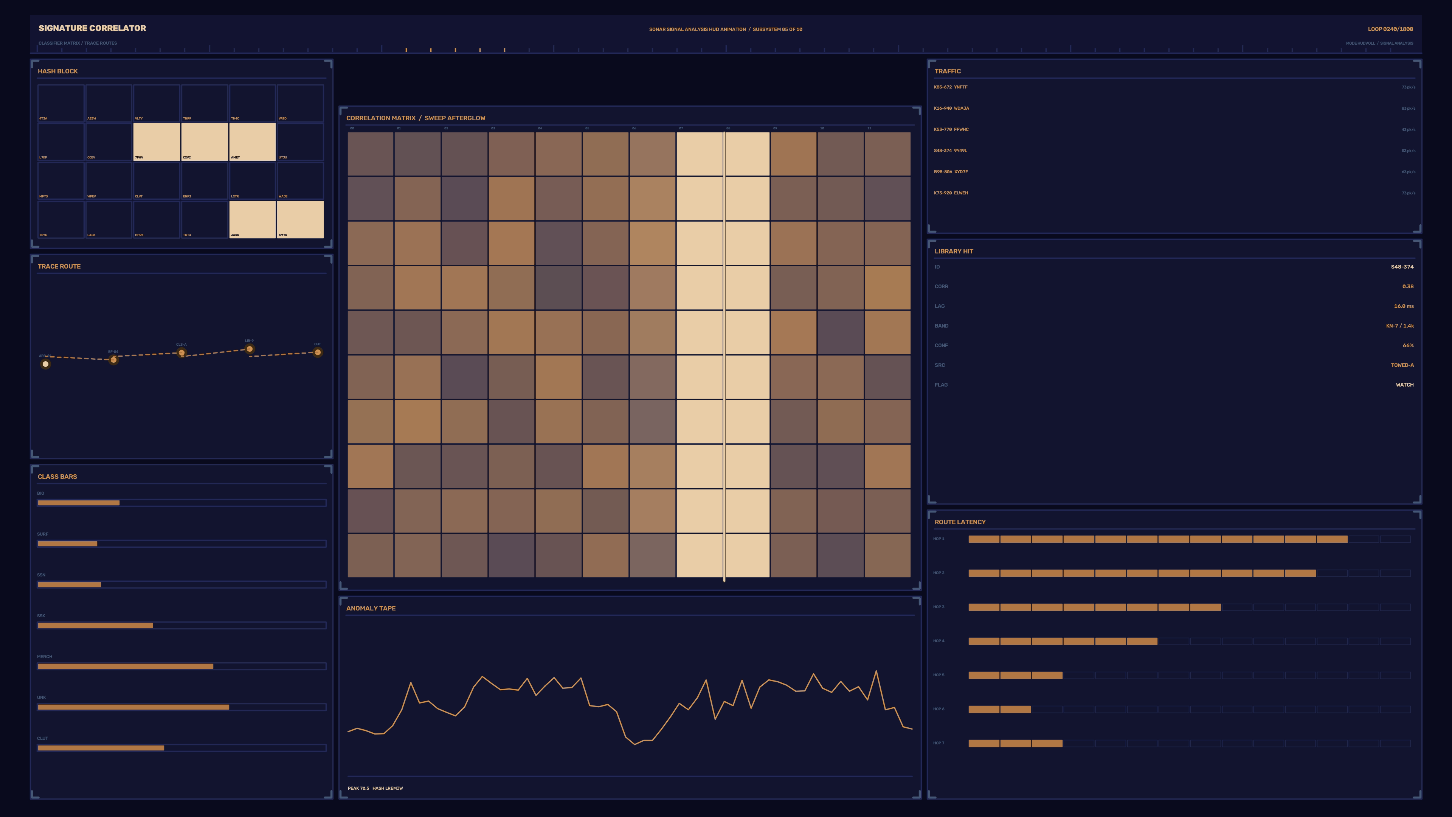Click the SSK class bar
The height and width of the screenshot is (817, 1452).
tap(181, 625)
